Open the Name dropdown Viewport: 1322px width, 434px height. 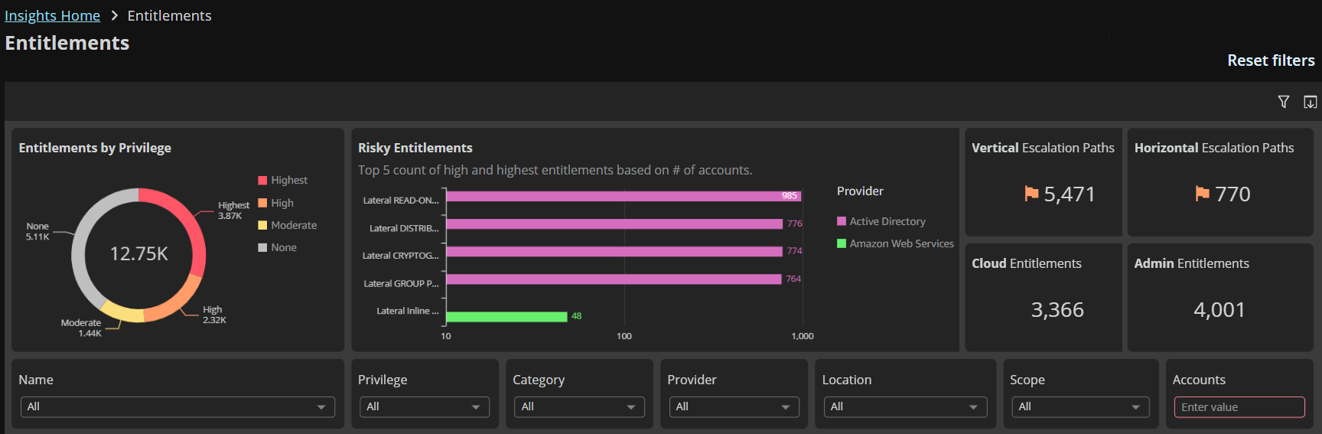(177, 406)
